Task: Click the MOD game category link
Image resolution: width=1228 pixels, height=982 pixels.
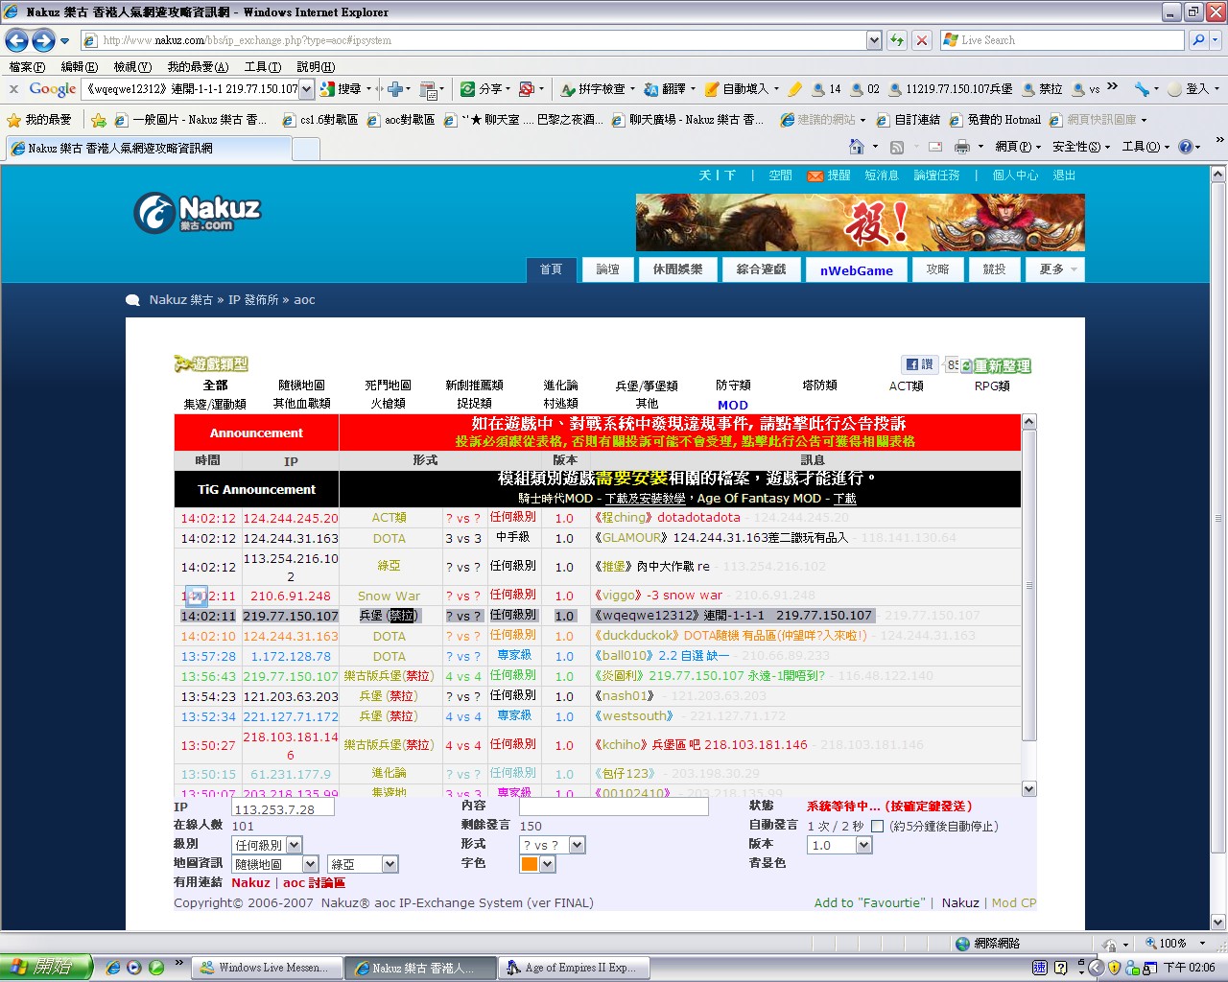Action: (732, 405)
